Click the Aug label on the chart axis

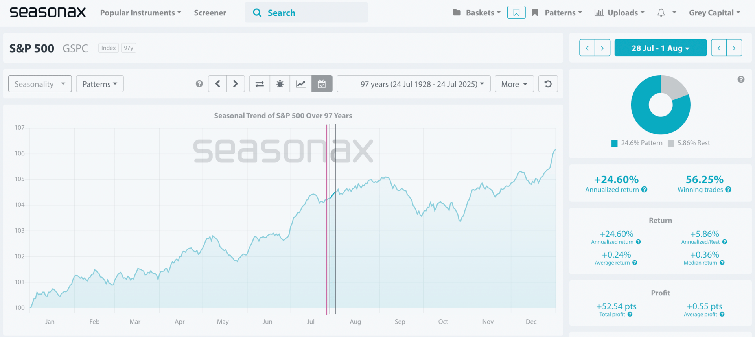(355, 322)
